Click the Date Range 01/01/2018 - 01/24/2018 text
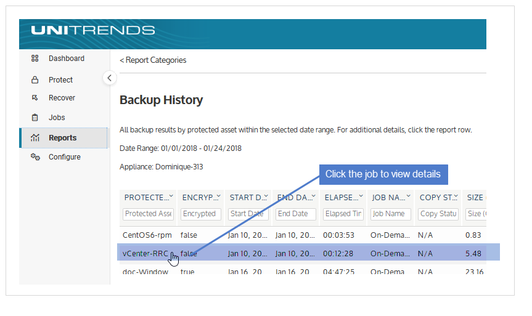This screenshot has height=316, width=532. point(181,148)
